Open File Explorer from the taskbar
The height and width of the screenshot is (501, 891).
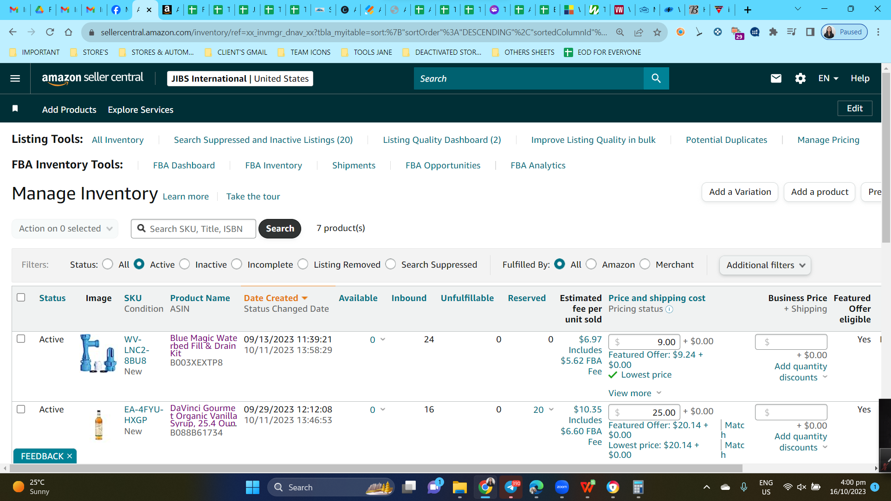pyautogui.click(x=459, y=487)
